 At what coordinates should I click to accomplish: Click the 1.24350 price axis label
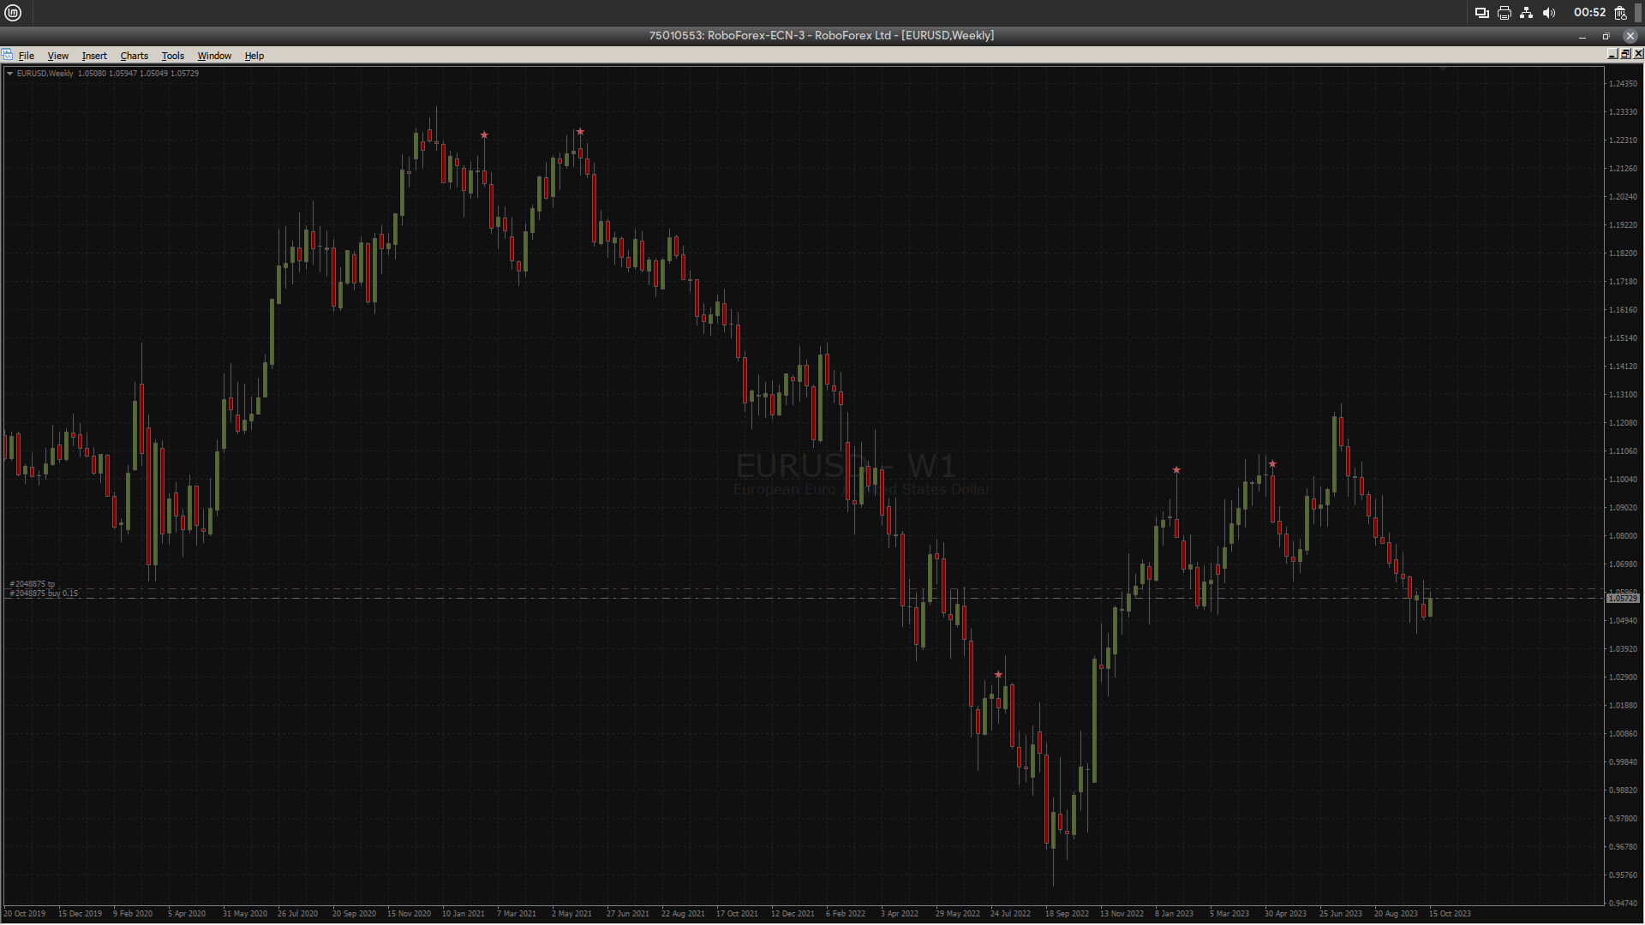(x=1623, y=84)
